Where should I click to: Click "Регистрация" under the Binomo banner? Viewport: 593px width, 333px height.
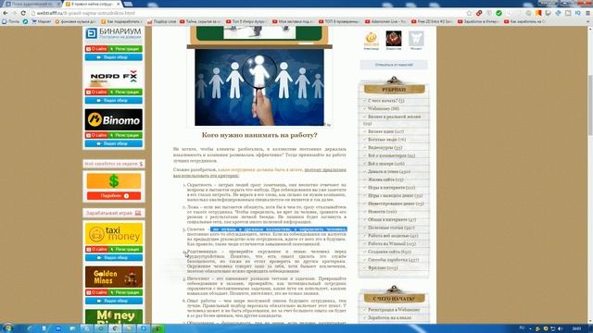(x=125, y=135)
